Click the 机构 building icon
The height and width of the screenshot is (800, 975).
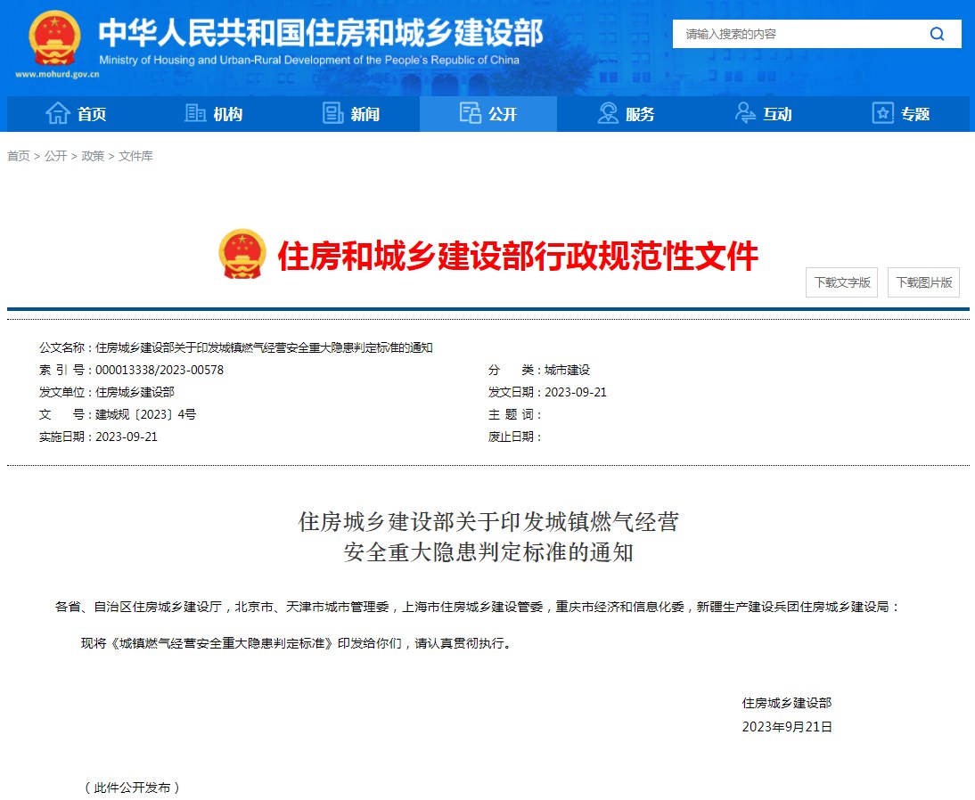pyautogui.click(x=194, y=113)
